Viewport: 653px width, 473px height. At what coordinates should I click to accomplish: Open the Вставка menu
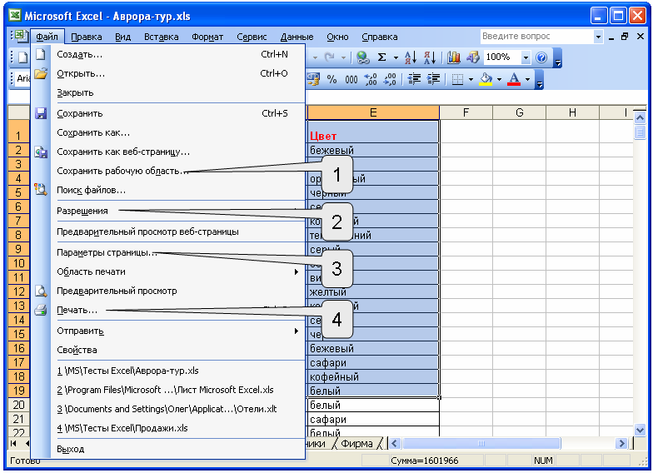point(162,37)
